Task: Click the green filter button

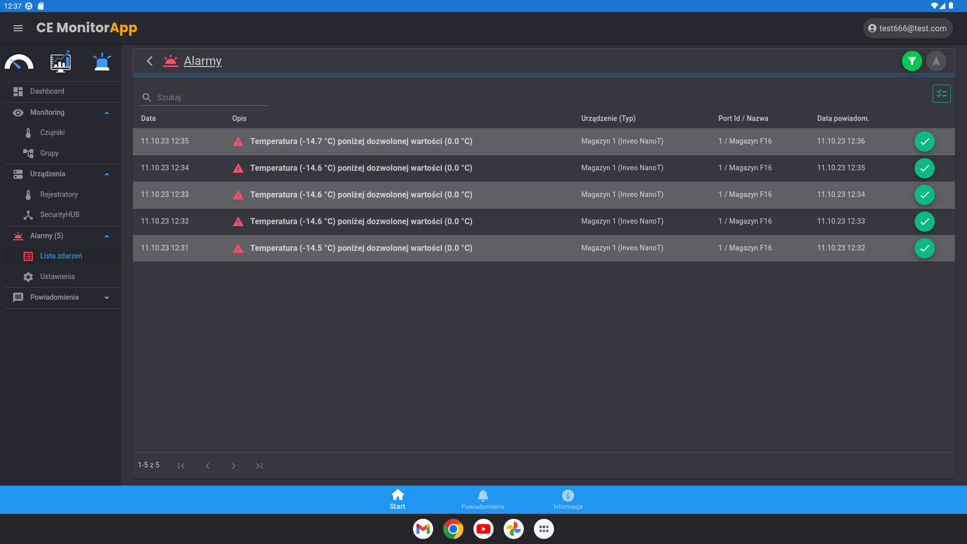Action: [912, 61]
